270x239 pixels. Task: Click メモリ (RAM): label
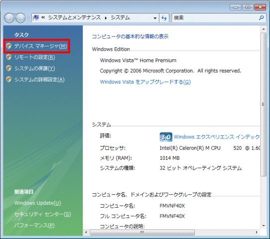116,158
